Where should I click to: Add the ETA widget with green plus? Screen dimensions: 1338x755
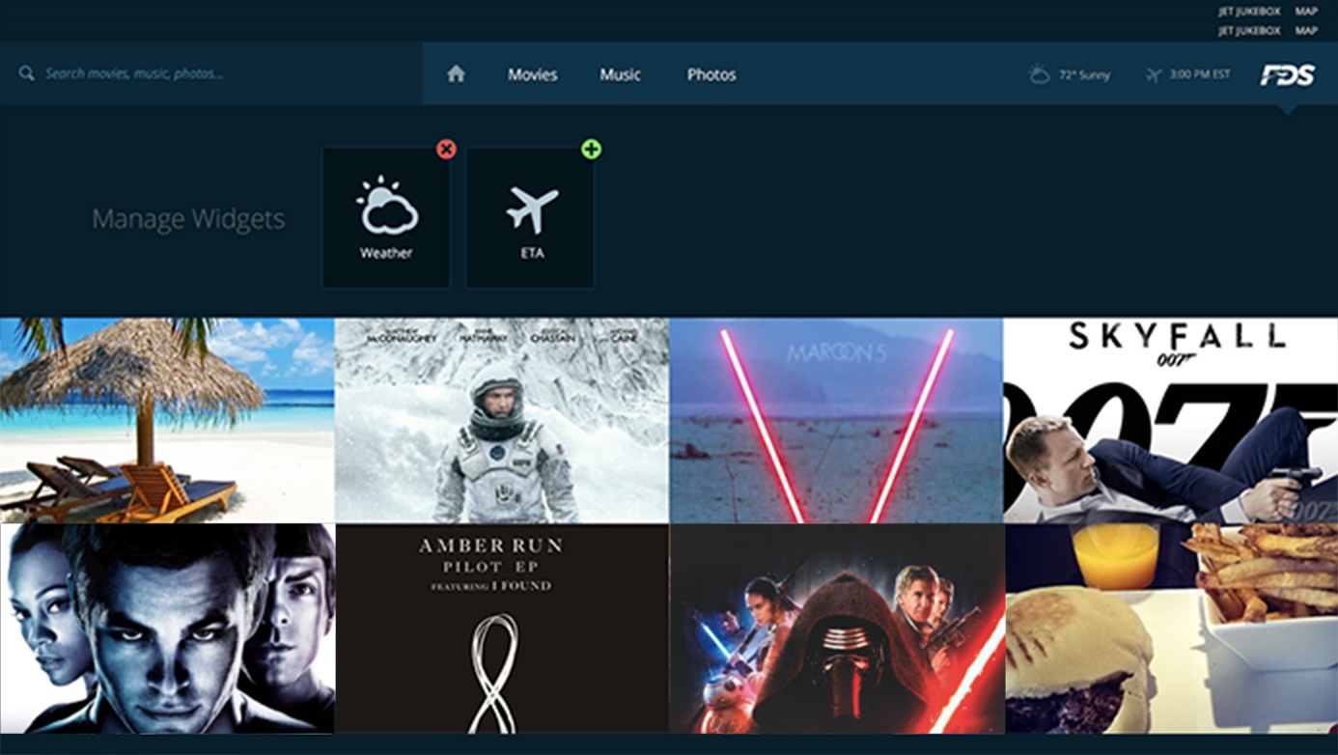pyautogui.click(x=591, y=149)
